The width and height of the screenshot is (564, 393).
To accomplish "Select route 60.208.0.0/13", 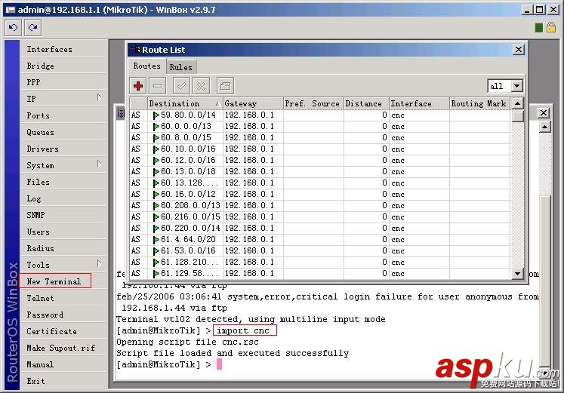I will coord(320,205).
